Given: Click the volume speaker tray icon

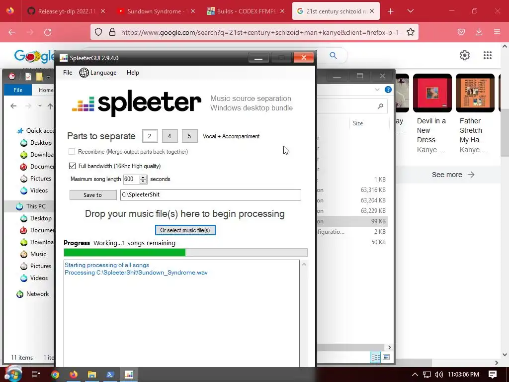Looking at the screenshot, I should pos(438,375).
